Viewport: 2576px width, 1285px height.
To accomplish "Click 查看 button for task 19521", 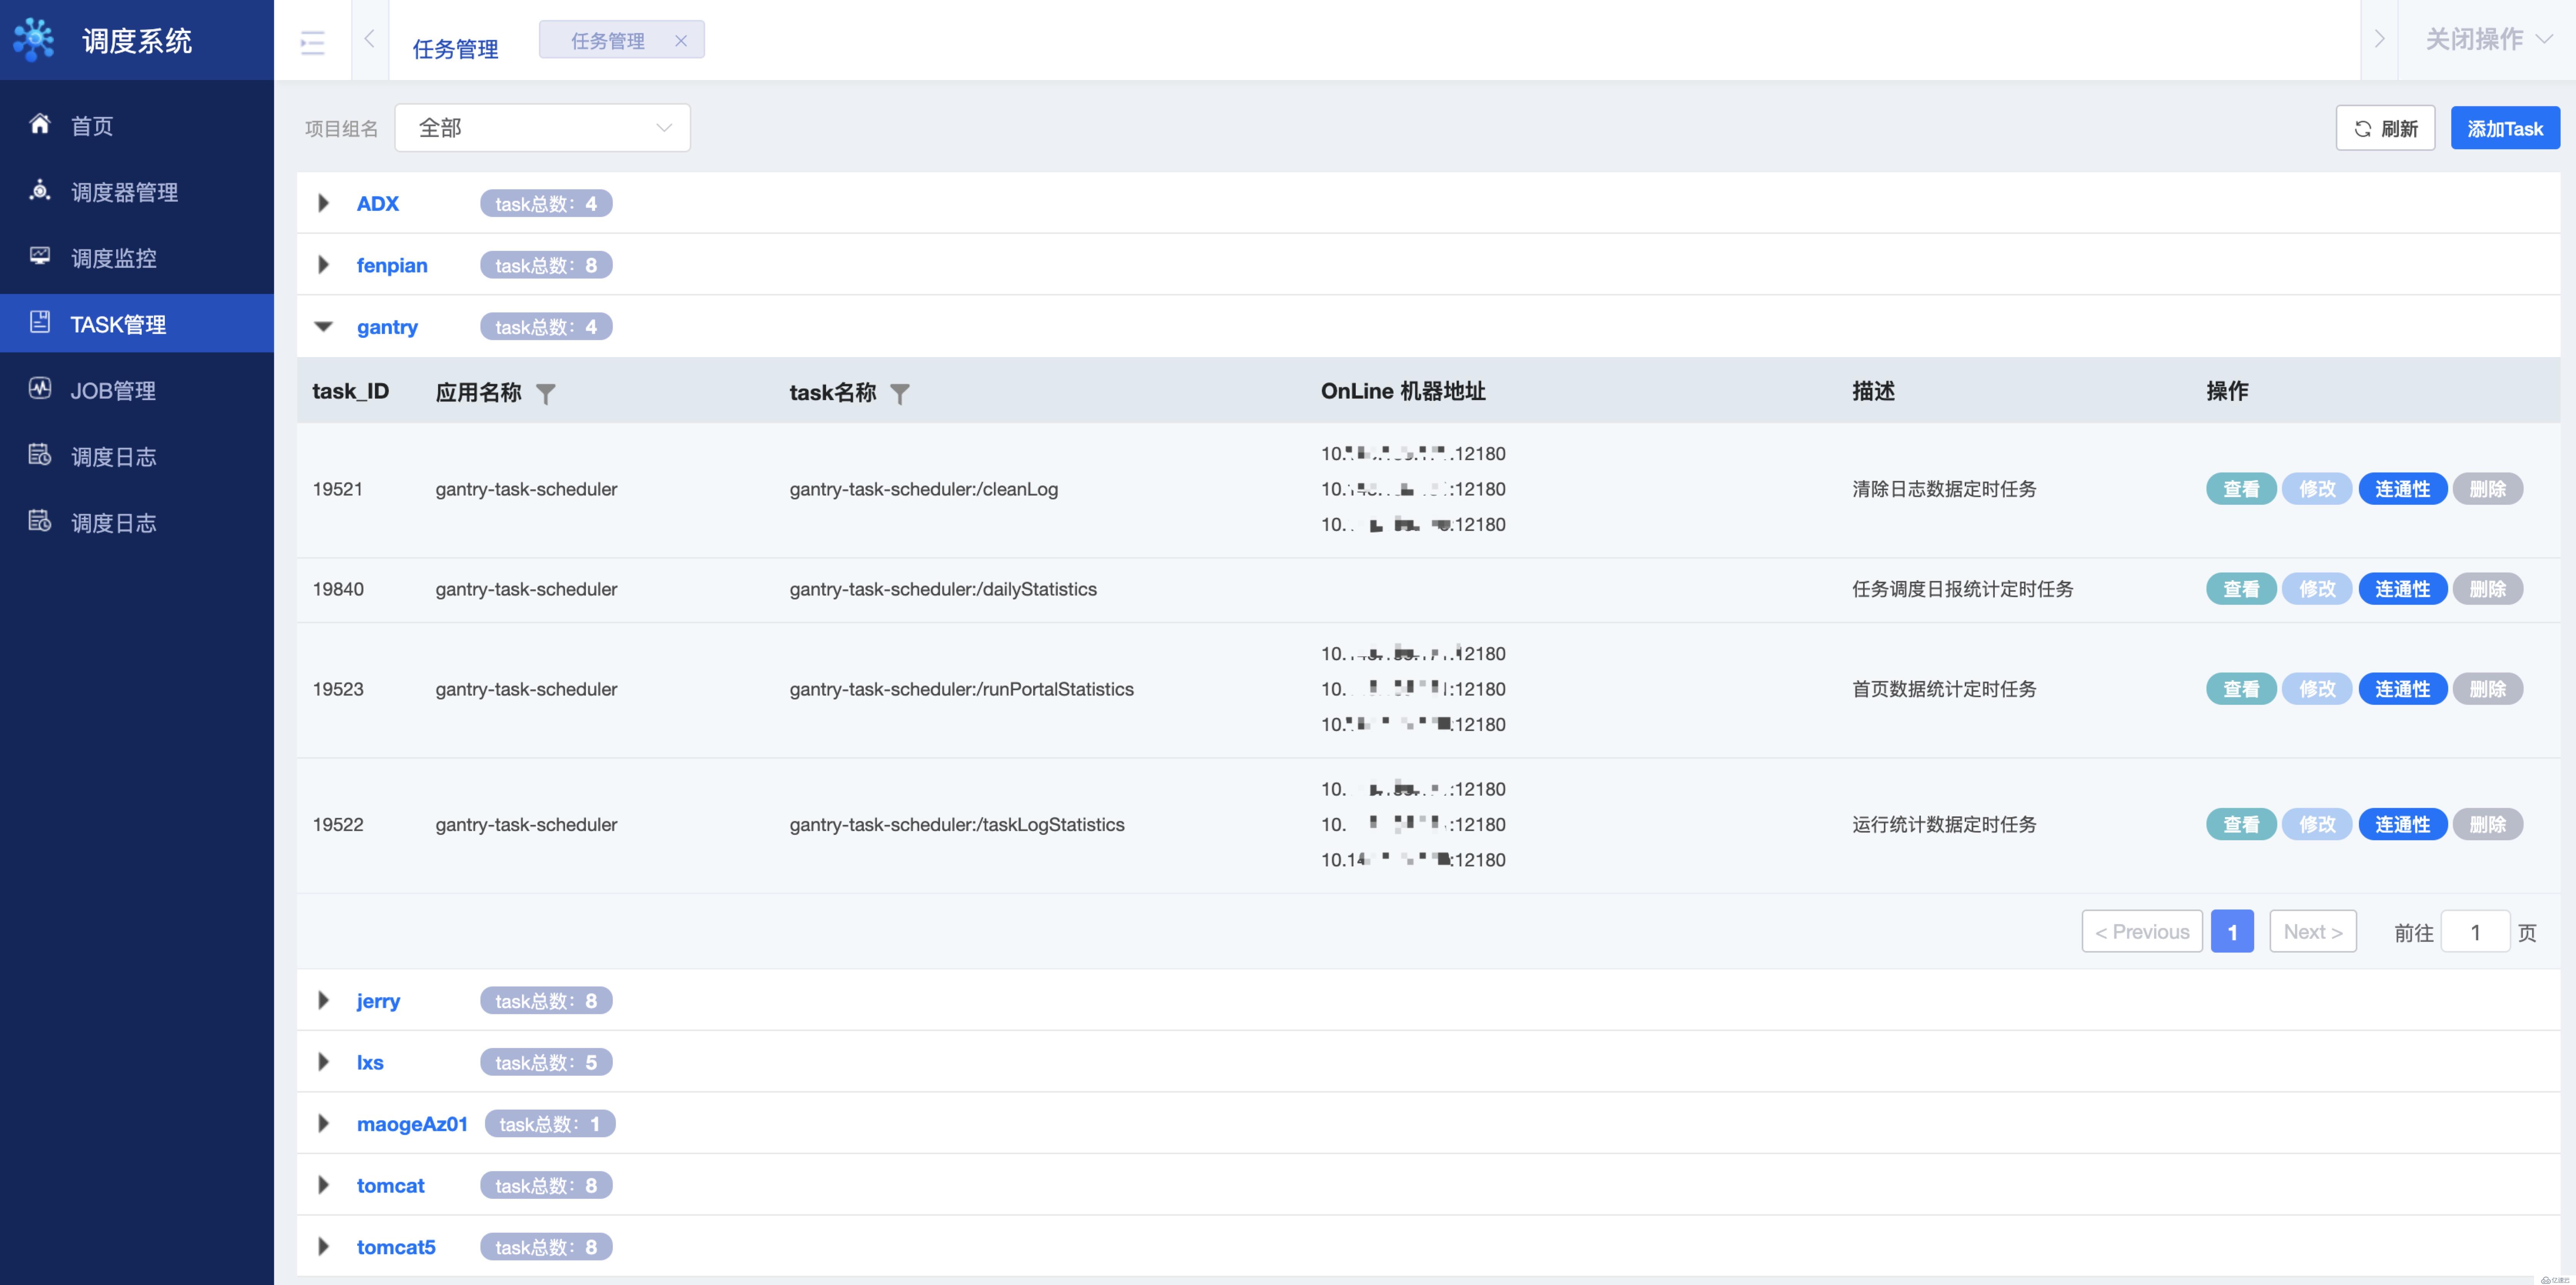I will pyautogui.click(x=2238, y=487).
